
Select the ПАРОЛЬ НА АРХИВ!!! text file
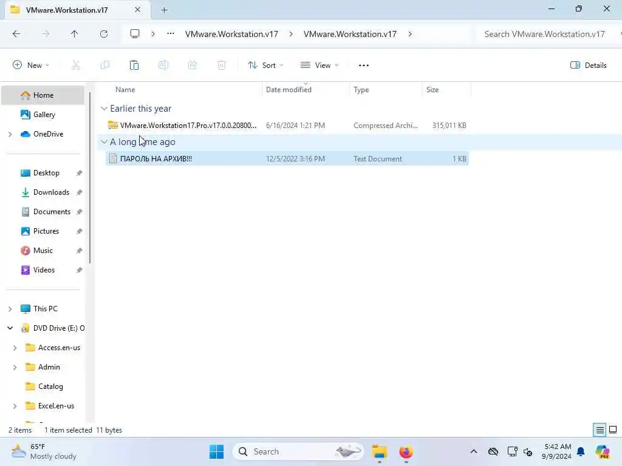point(287,159)
